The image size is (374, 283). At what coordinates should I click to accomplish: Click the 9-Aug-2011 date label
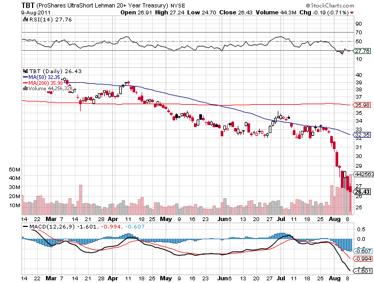36,13
